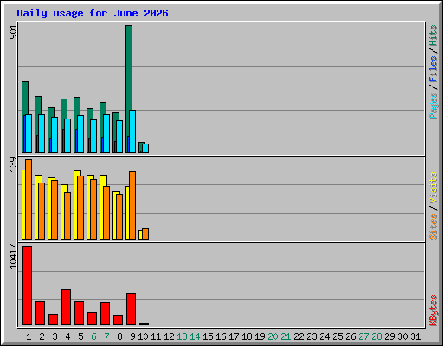Click day 13 weekend label
The image size is (443, 346).
182,336
